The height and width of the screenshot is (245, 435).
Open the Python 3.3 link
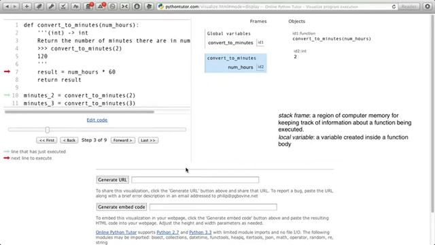(201, 232)
